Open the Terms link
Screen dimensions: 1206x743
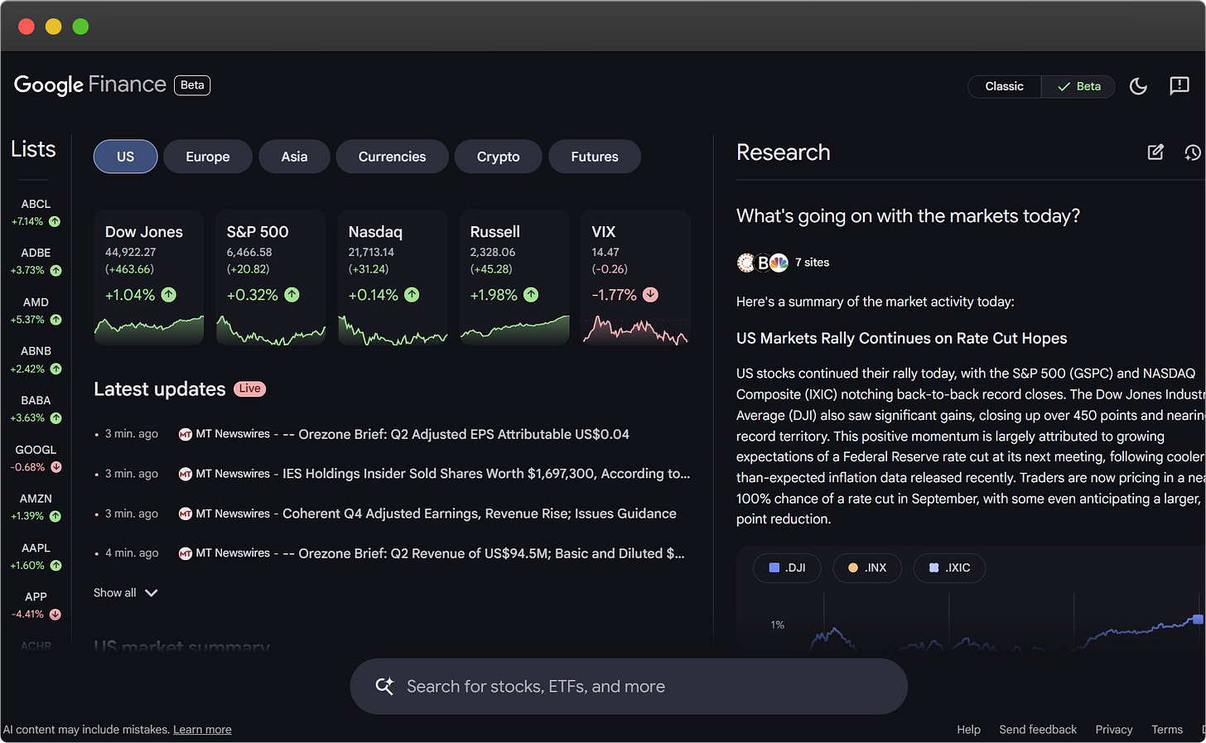pos(1167,730)
